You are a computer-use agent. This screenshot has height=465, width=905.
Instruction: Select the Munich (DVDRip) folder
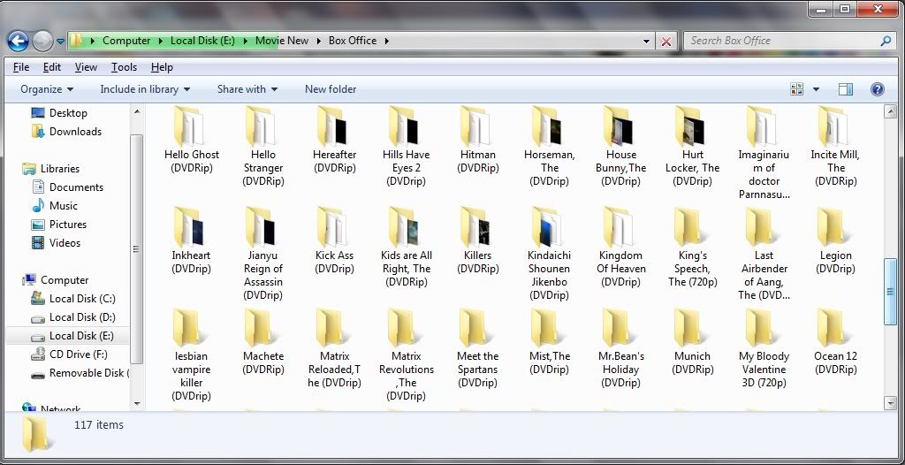[692, 342]
